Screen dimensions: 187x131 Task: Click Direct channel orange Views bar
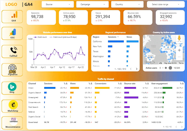pyautogui.click(x=75, y=88)
